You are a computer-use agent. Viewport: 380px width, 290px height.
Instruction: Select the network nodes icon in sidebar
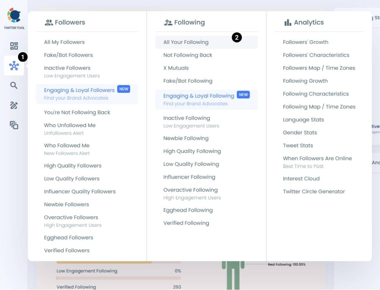[14, 66]
